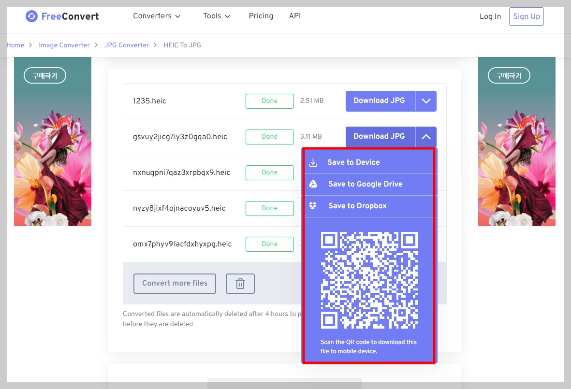
Task: Click the trash delete-all icon
Action: 240,284
